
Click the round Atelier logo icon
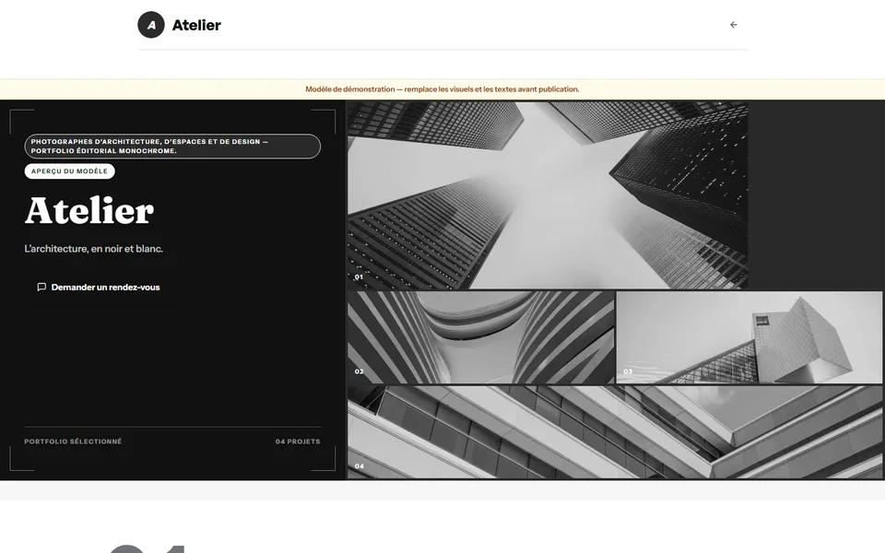(151, 25)
